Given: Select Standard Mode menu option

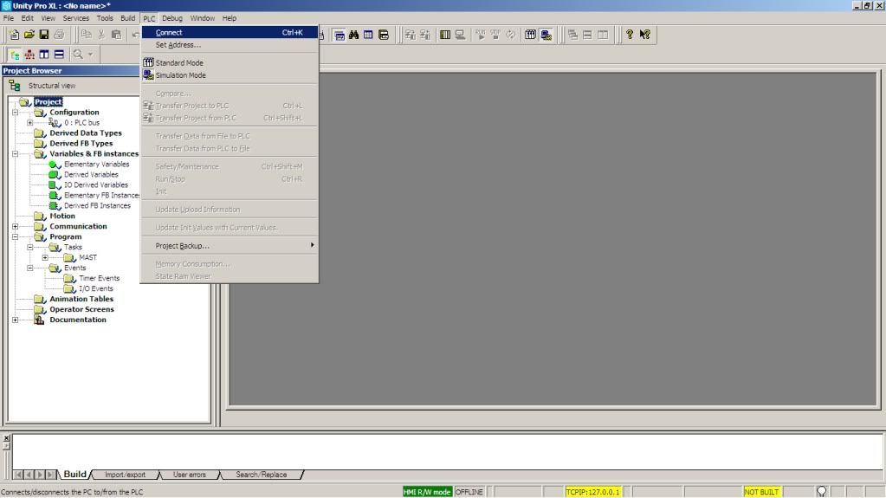Looking at the screenshot, I should pos(230,62).
